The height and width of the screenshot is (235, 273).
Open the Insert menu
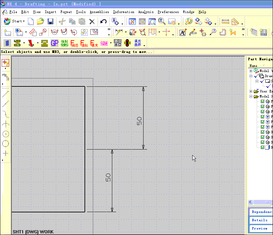tap(50, 12)
